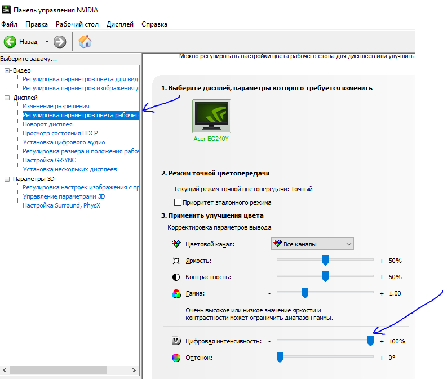Open the Home page house icon
443x379 pixels.
[x=85, y=42]
